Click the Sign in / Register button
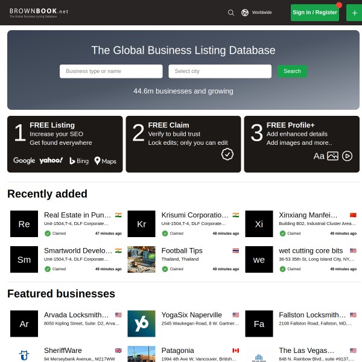Screen dimensions: 362x362 pyautogui.click(x=315, y=13)
